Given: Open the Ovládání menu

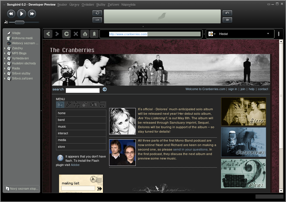Looking at the screenshot, I should click(88, 4).
